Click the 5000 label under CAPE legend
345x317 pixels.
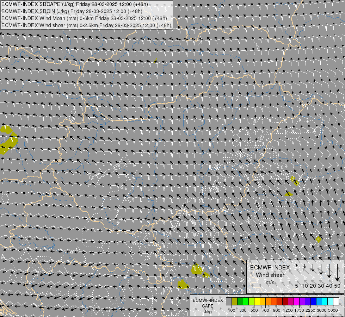pos(333,310)
